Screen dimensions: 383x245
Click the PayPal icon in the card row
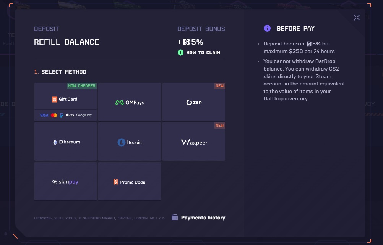62,115
